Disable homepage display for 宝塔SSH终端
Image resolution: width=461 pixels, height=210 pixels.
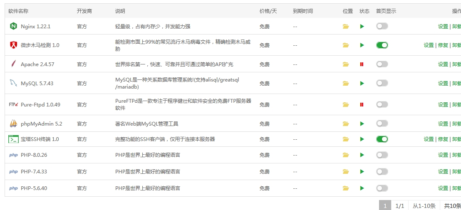click(x=382, y=139)
